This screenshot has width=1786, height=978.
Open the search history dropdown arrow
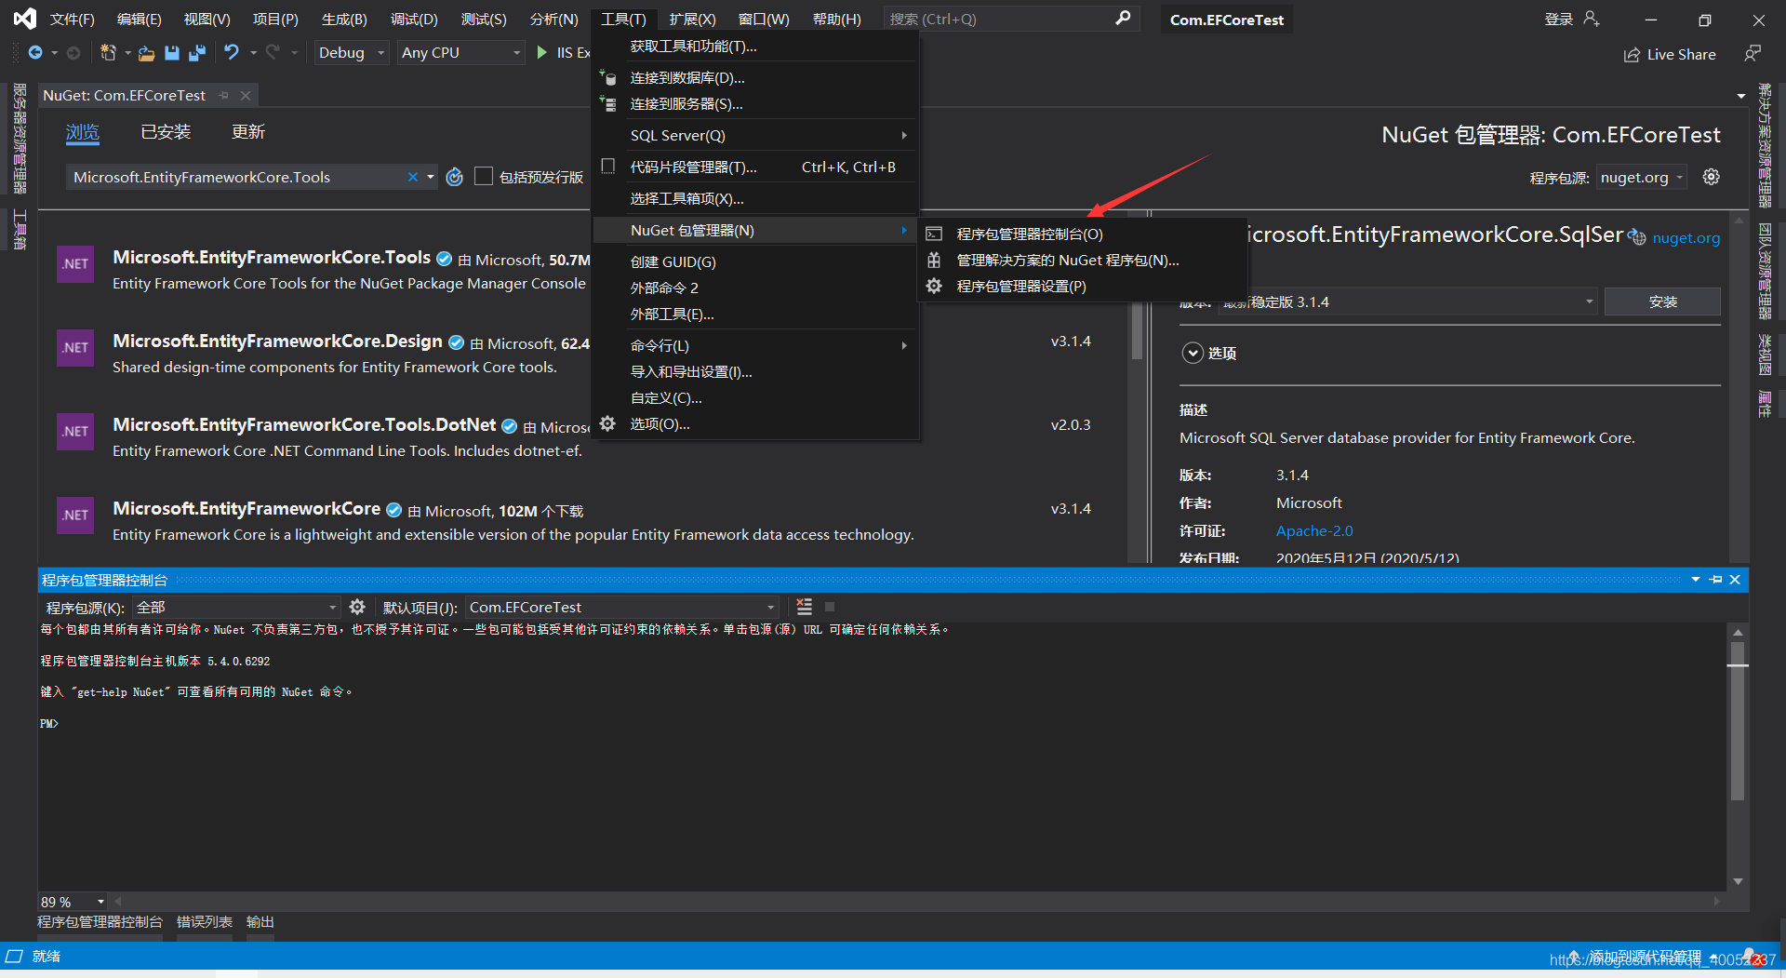click(431, 177)
